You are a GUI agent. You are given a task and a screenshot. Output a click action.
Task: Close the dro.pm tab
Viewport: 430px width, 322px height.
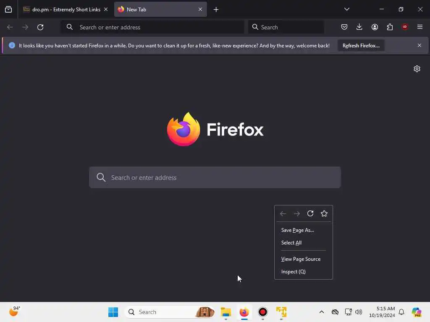point(106,9)
